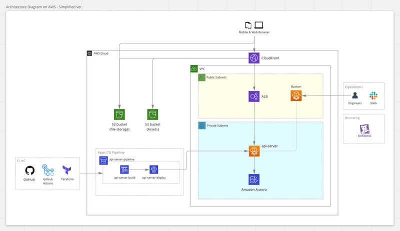Select the 'api-server-deploy' text label
Image resolution: width=400 pixels, height=231 pixels.
pos(154,177)
